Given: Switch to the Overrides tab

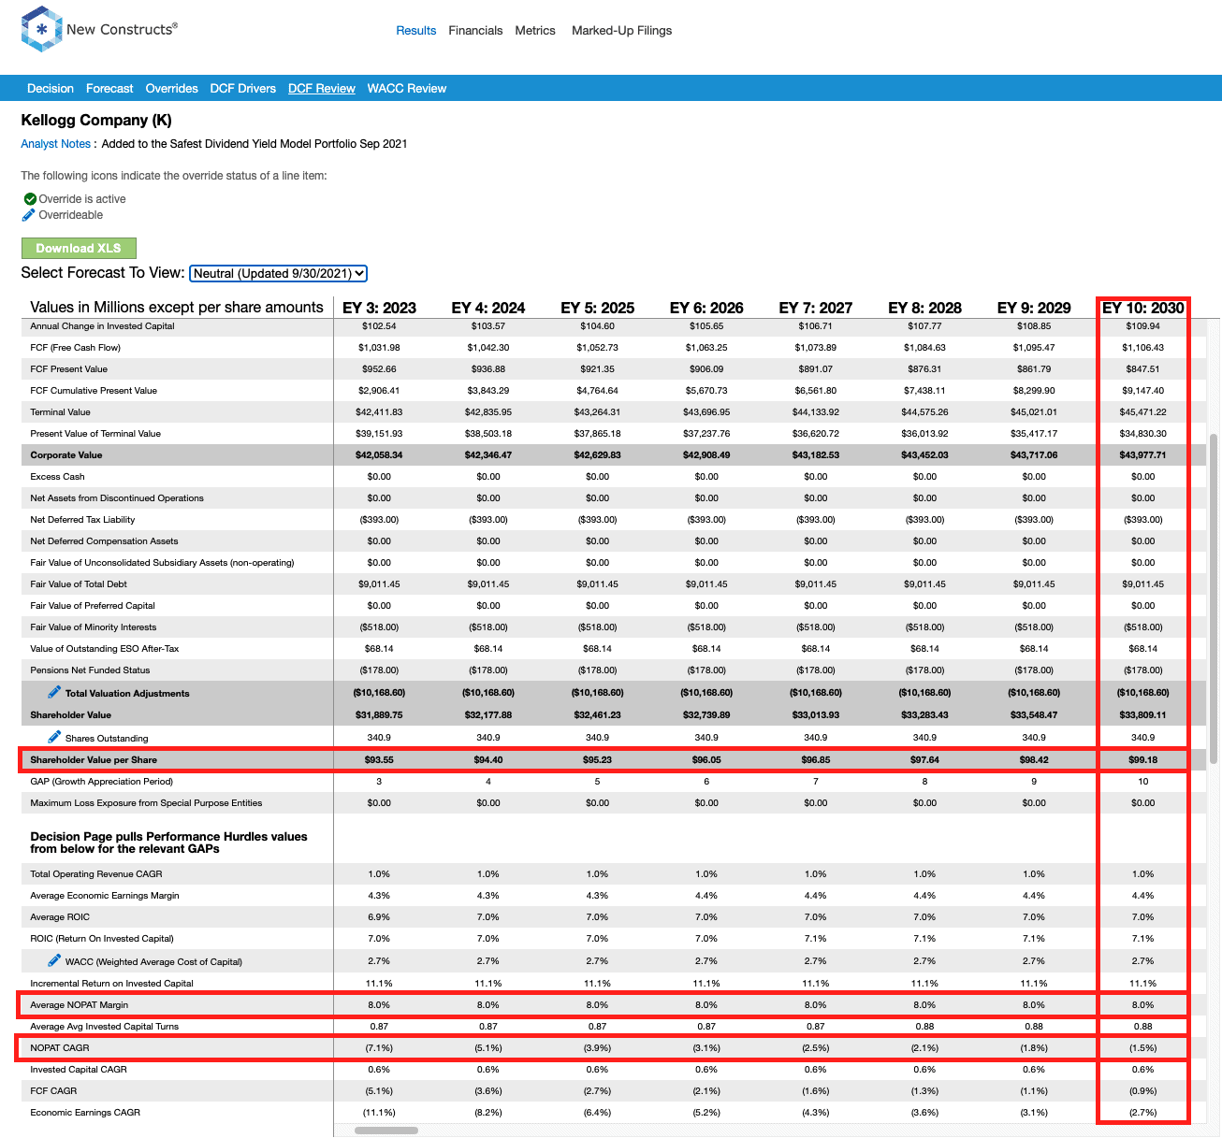Looking at the screenshot, I should click(x=171, y=89).
